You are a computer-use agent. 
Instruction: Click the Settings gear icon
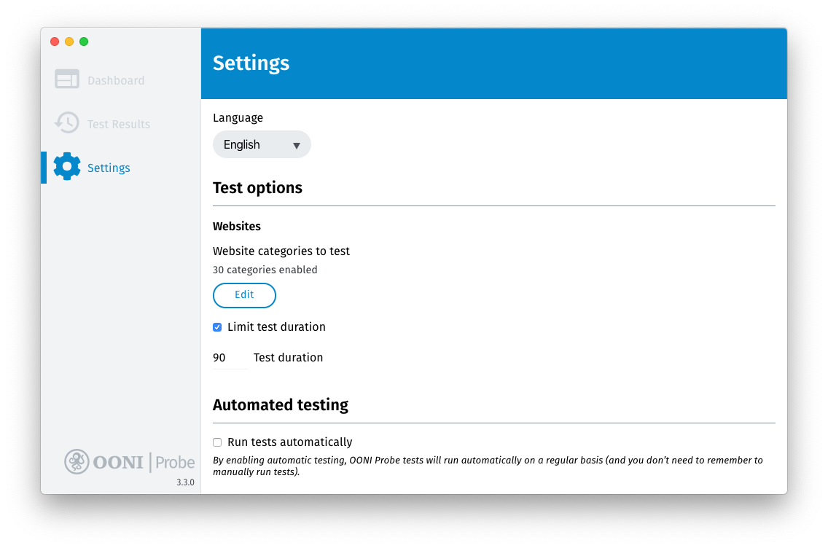[67, 167]
